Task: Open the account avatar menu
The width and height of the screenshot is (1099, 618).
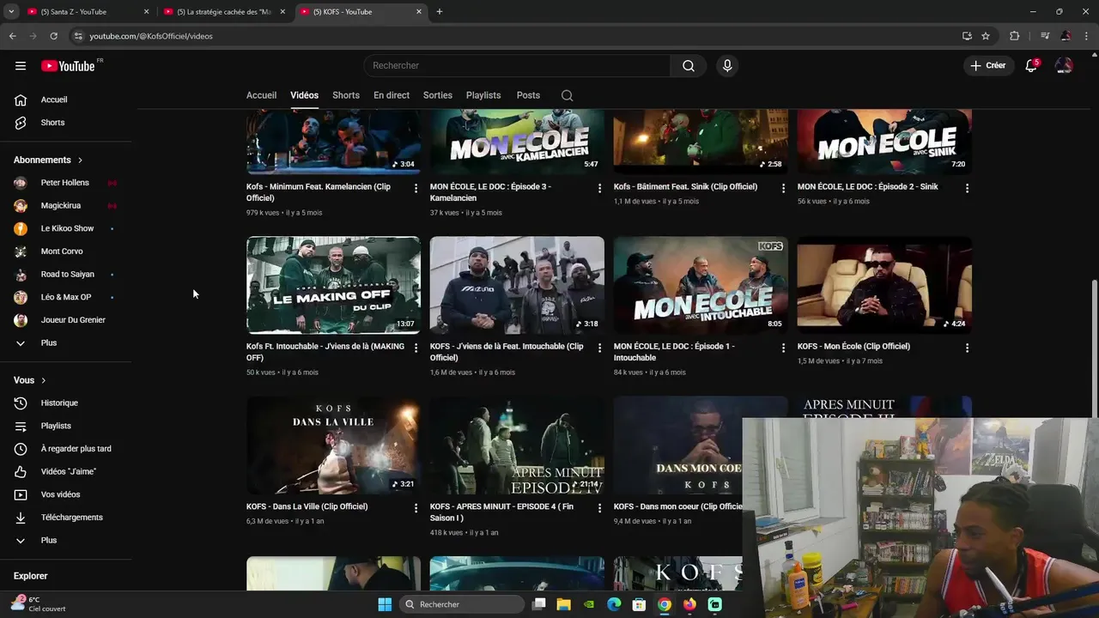Action: coord(1064,65)
